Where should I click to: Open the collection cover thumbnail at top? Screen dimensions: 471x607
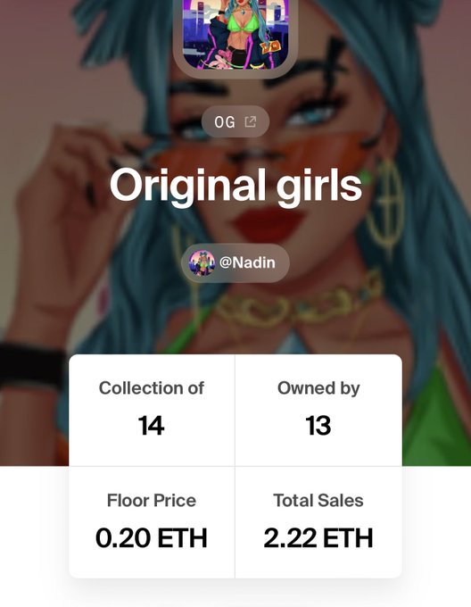coord(235,35)
